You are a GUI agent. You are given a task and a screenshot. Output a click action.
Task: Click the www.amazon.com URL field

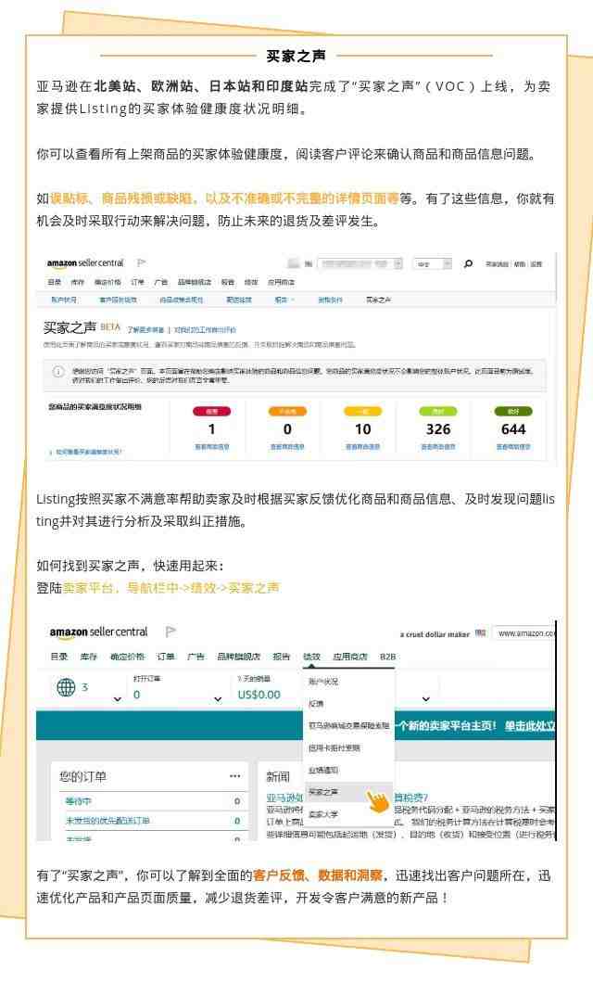(524, 633)
